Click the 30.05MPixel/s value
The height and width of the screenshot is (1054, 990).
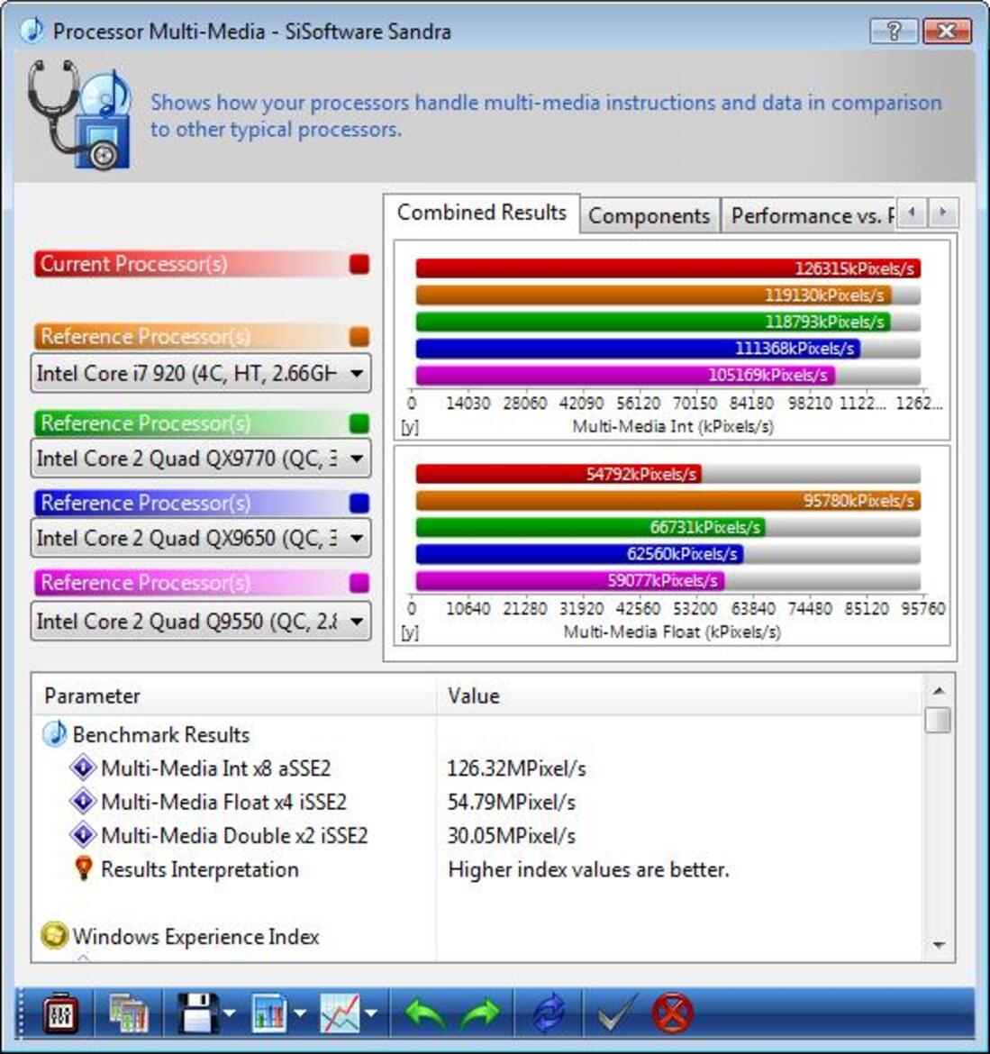pyautogui.click(x=512, y=835)
